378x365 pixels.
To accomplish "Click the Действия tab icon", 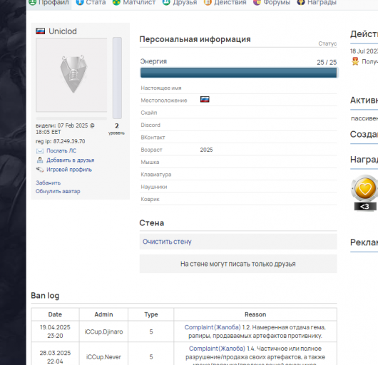I will (208, 2).
